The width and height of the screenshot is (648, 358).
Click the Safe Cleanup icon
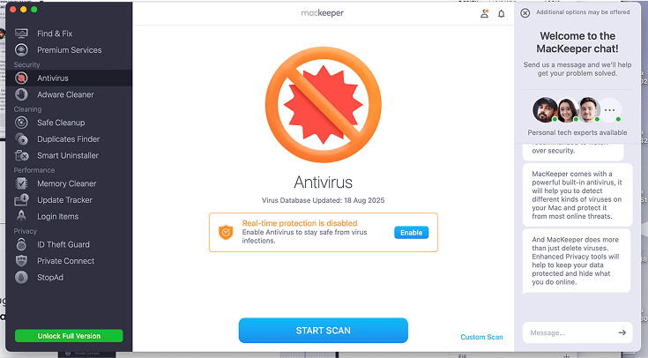21,123
